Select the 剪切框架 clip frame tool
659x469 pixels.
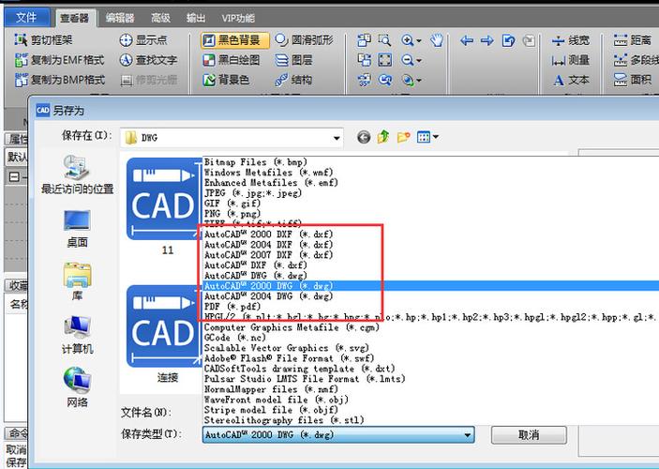[x=43, y=40]
